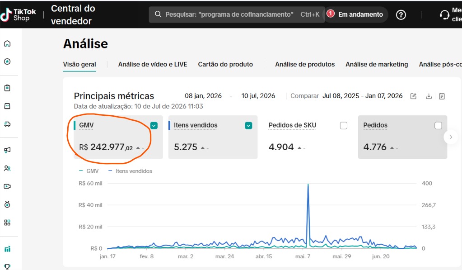Open the video camera LIVE icon
The image size is (462, 270).
7,186
